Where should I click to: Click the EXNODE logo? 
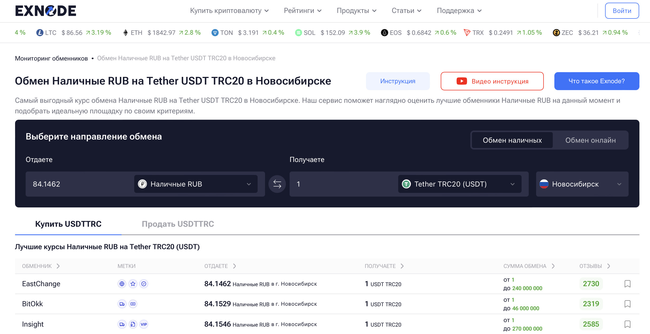click(x=46, y=11)
